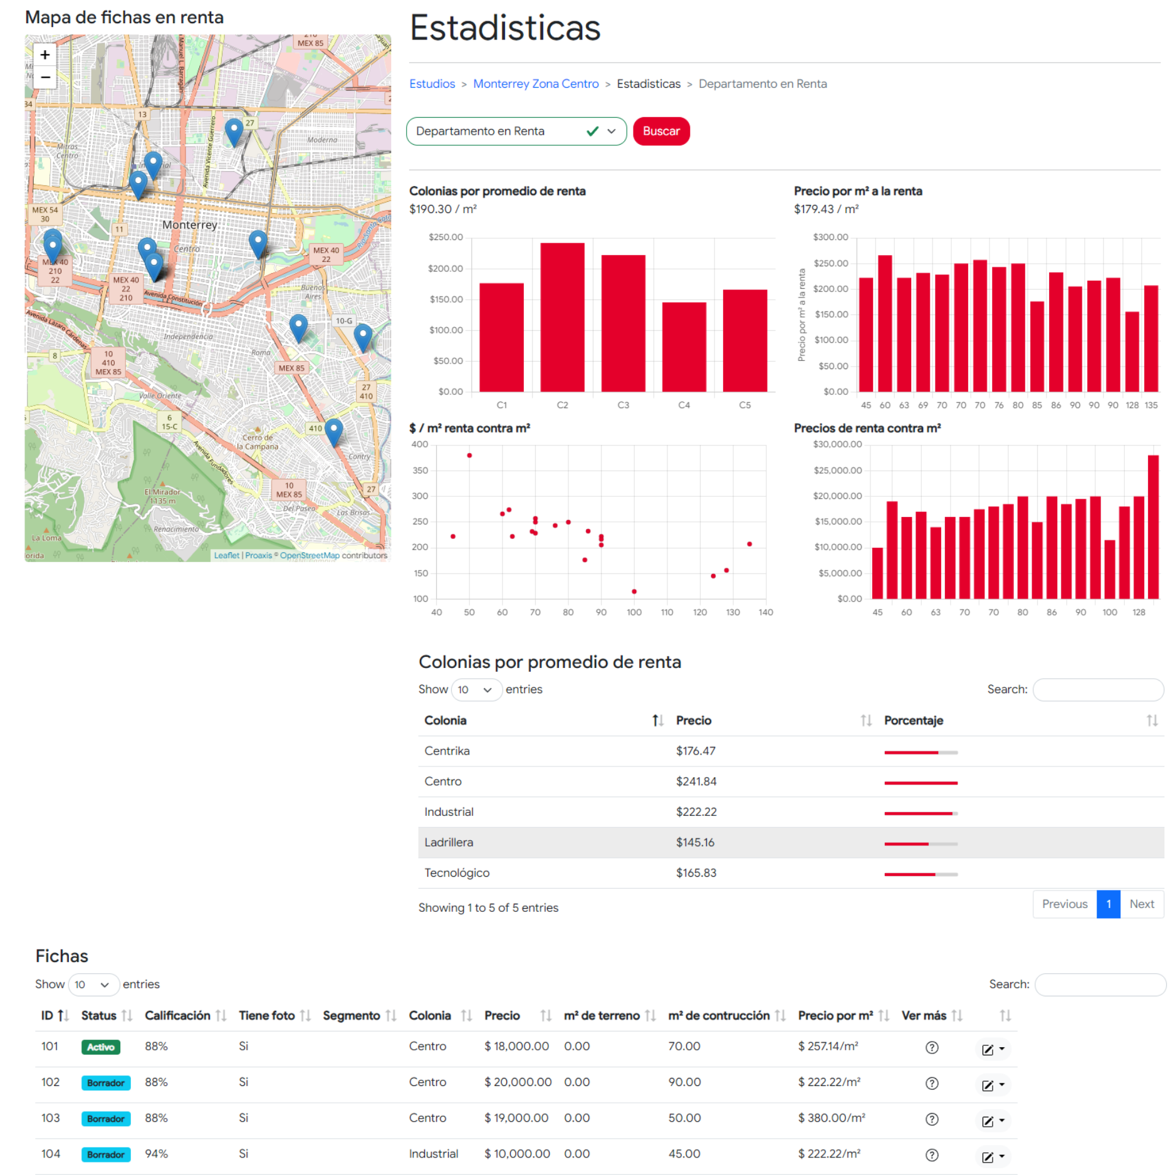Toggle sort on Precio por m² column
Screen dimensions: 1175x1175
tap(884, 1016)
